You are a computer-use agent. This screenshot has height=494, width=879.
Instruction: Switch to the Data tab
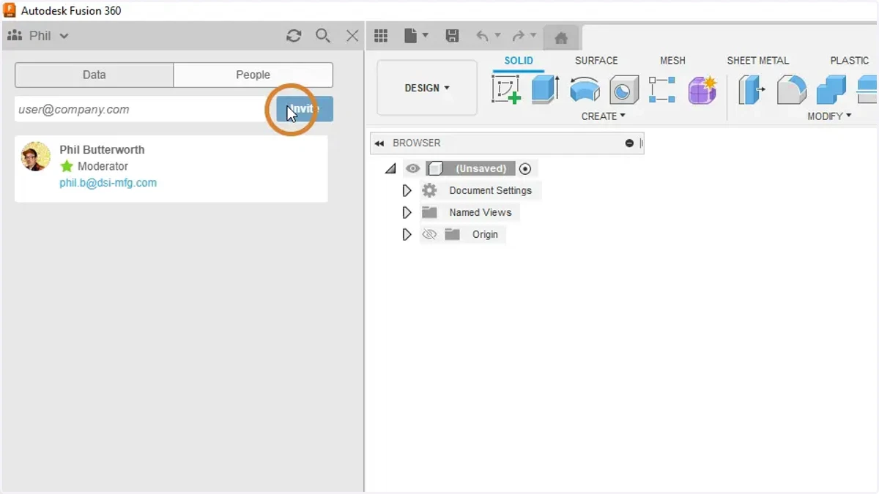(94, 75)
